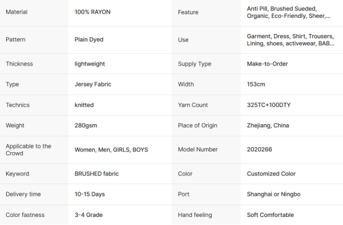Click the Make-to-Order supply type value

pos(267,64)
